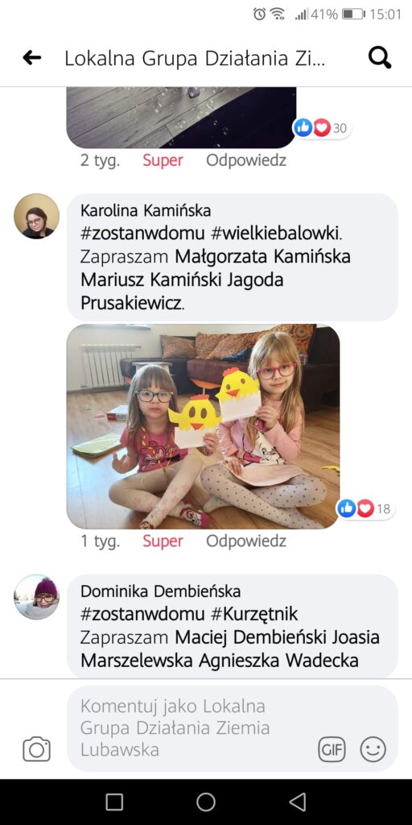Viewport: 412px width, 825px height.
Task: Open the GIF picker
Action: (332, 749)
